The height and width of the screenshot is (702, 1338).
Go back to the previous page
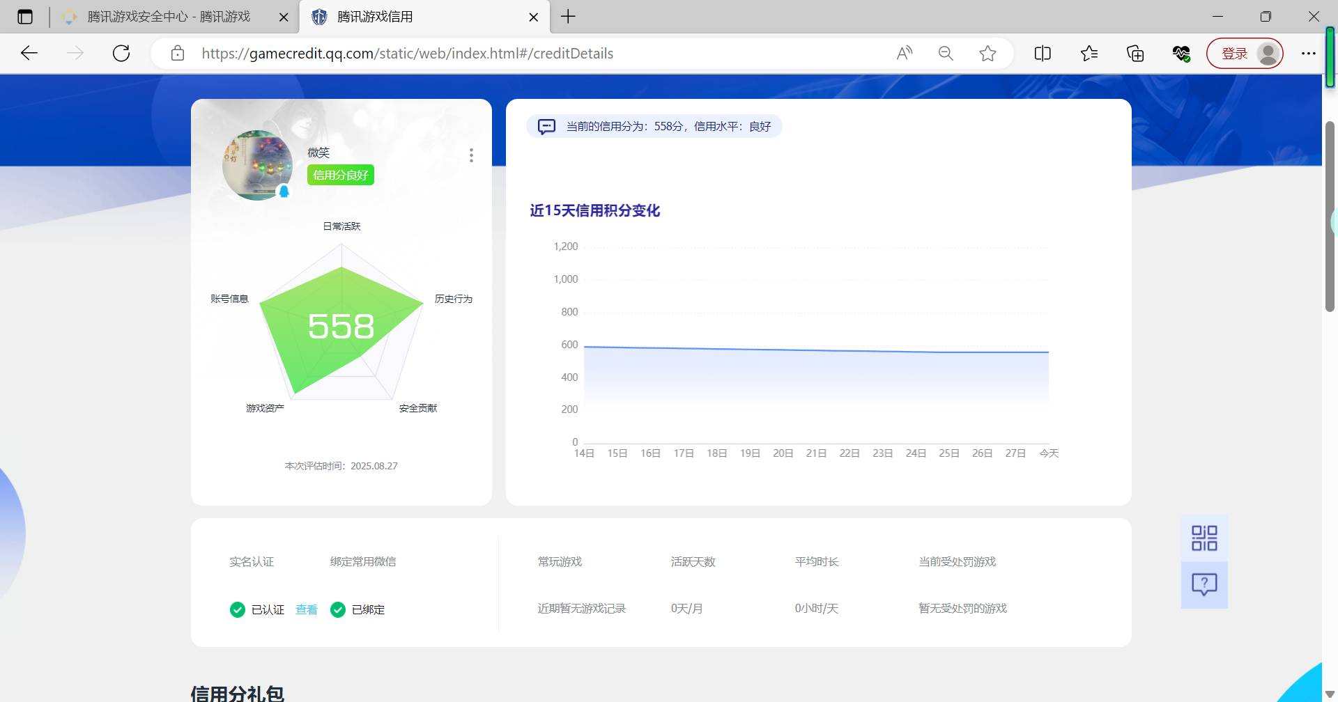[x=29, y=54]
